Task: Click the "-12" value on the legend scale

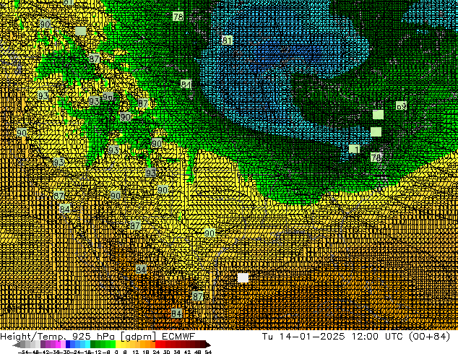Action: point(96,352)
